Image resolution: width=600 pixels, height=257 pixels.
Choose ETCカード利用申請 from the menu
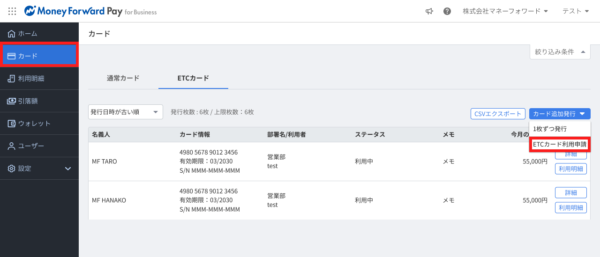pos(560,145)
